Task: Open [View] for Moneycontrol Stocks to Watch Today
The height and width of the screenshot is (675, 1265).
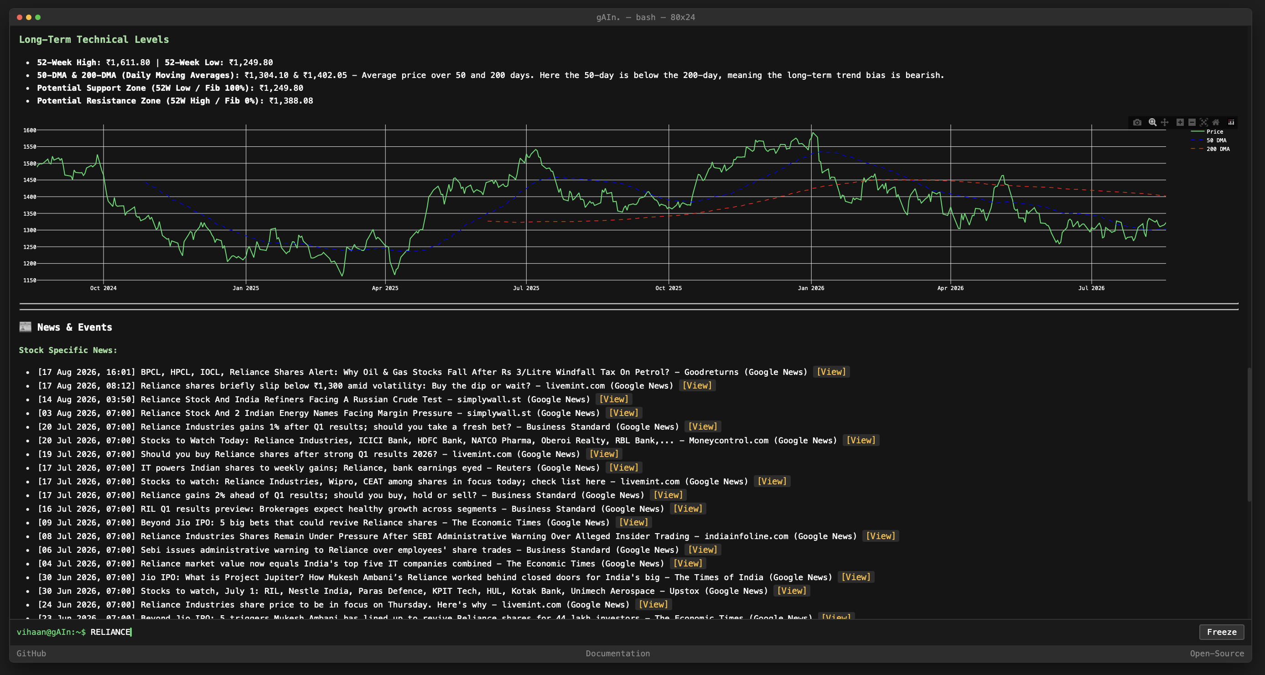Action: tap(861, 440)
